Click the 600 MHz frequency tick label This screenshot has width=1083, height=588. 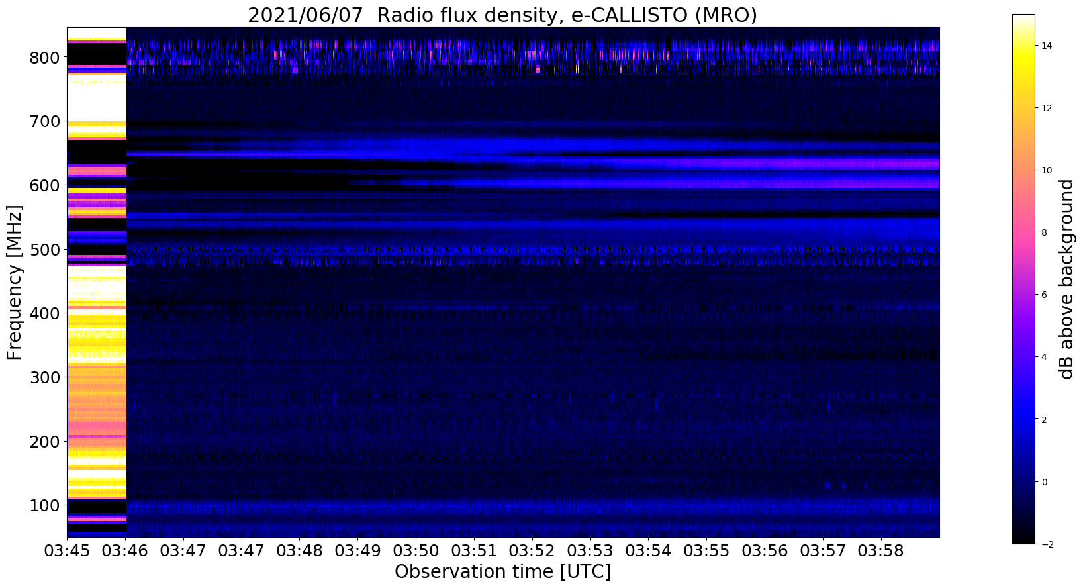click(x=45, y=185)
